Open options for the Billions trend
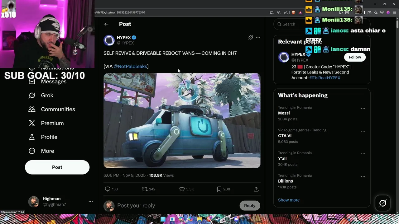The height and width of the screenshot is (224, 399). [x=363, y=176]
